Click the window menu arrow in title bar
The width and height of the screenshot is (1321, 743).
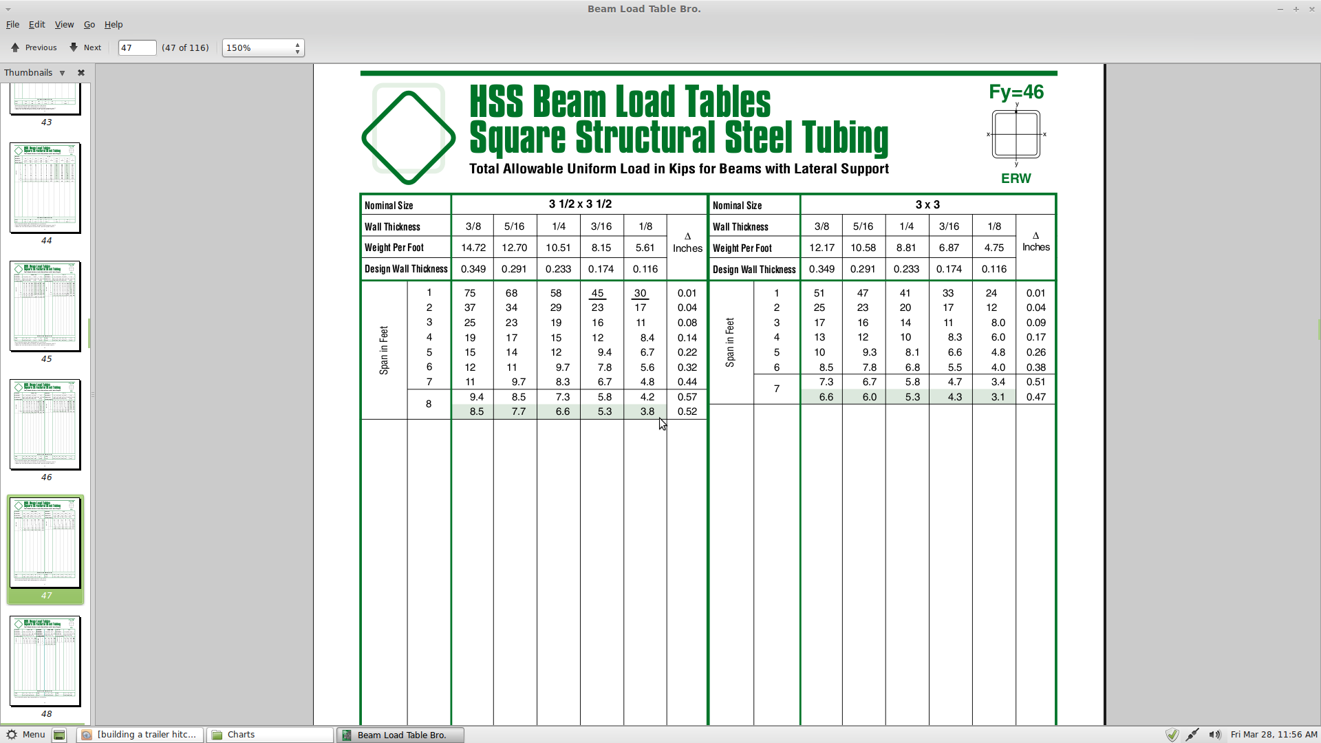(x=8, y=9)
